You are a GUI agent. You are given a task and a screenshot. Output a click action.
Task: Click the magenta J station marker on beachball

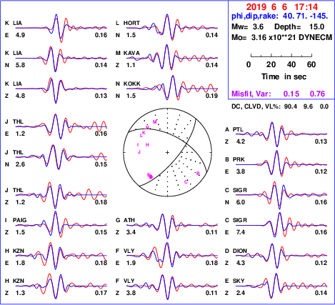139,152
